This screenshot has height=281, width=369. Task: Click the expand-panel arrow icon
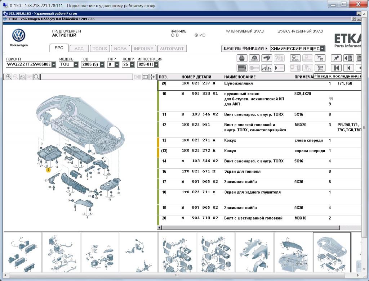point(152,77)
